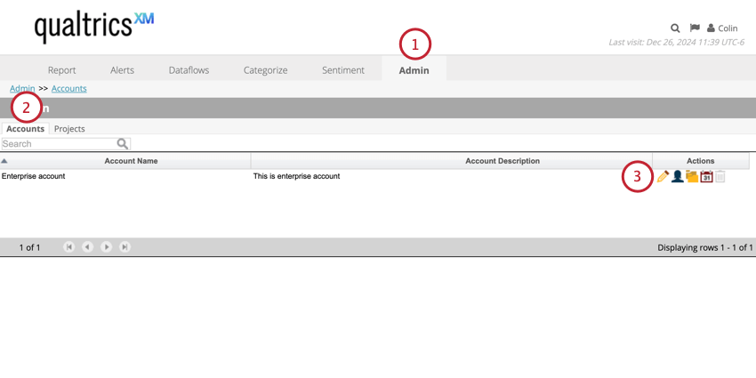Click the Qualtrics XM logo

[94, 27]
